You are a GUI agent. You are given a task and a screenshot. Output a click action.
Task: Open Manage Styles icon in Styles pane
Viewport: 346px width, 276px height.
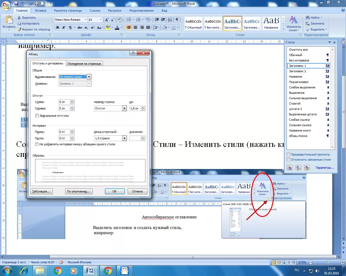pyautogui.click(x=307, y=168)
